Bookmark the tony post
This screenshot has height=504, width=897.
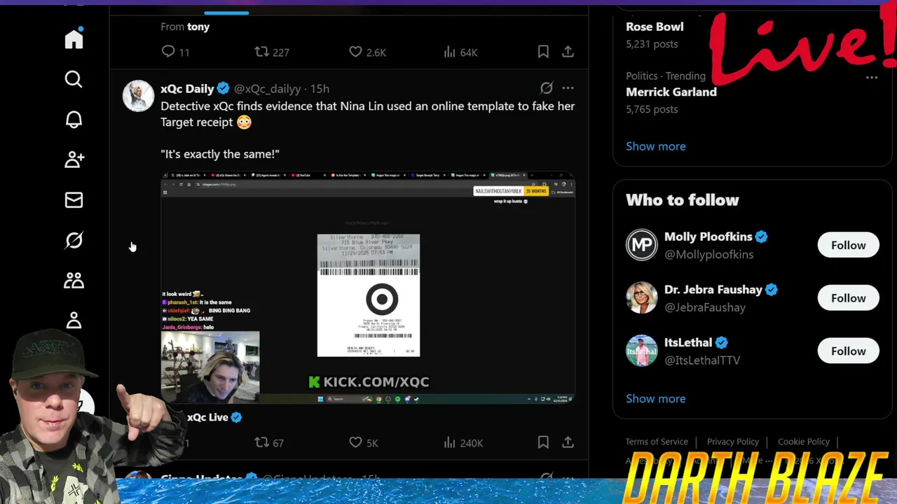click(x=543, y=52)
